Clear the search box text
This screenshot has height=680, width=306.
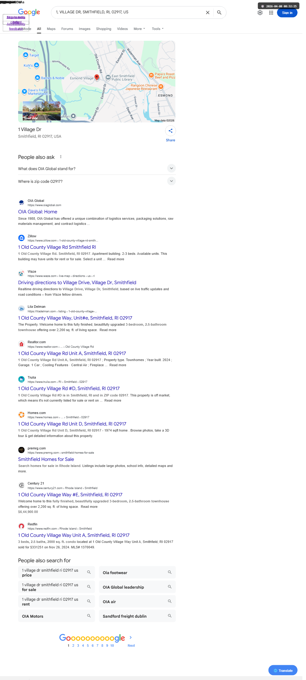[208, 12]
